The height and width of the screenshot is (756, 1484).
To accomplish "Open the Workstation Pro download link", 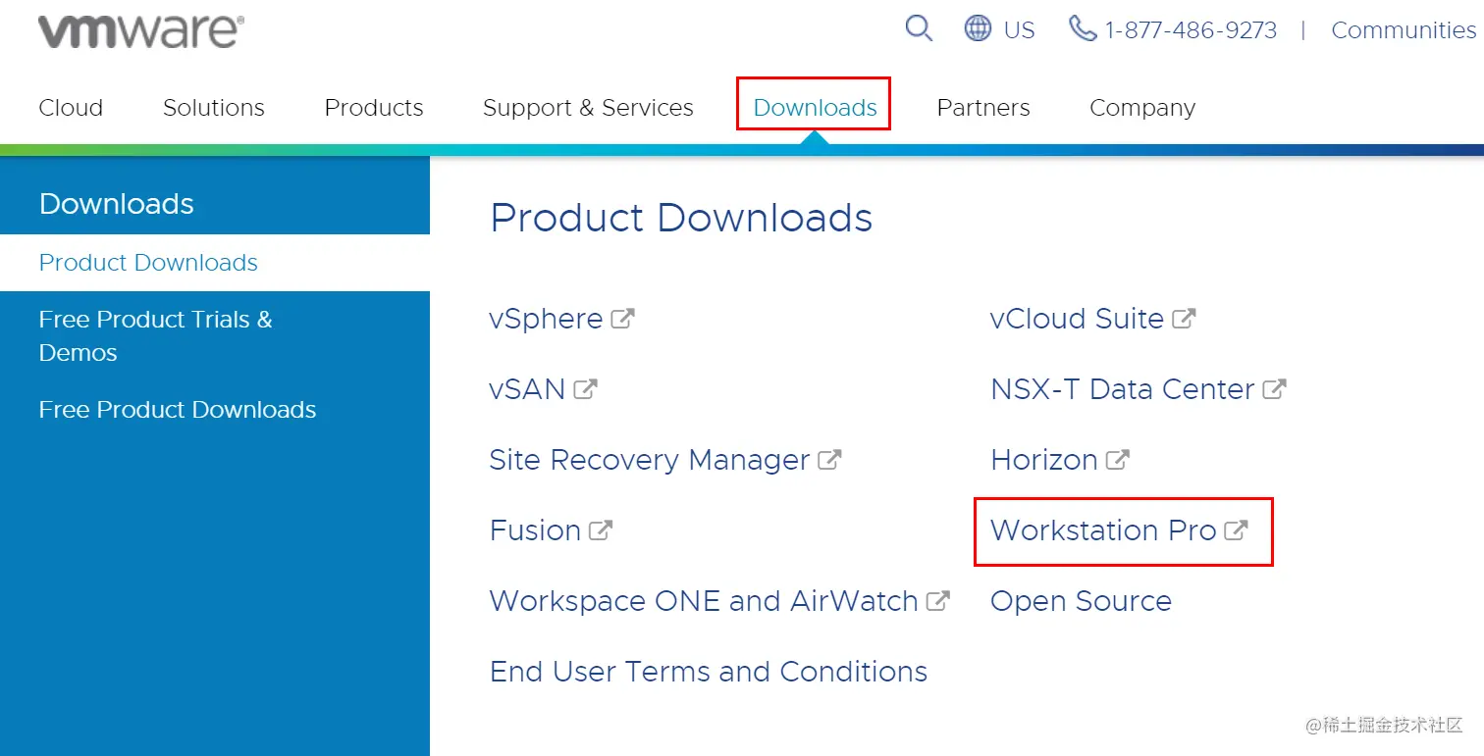I will pyautogui.click(x=1104, y=530).
